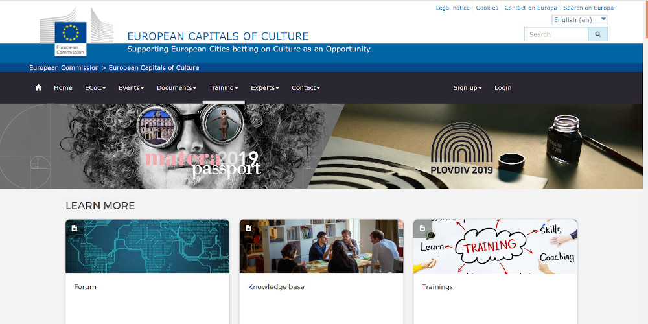Expand the Training menu
Image resolution: width=648 pixels, height=324 pixels.
224,87
